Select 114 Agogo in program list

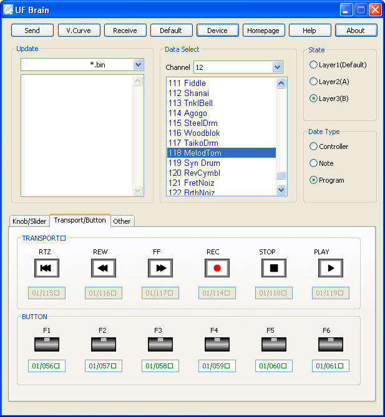[x=222, y=113]
